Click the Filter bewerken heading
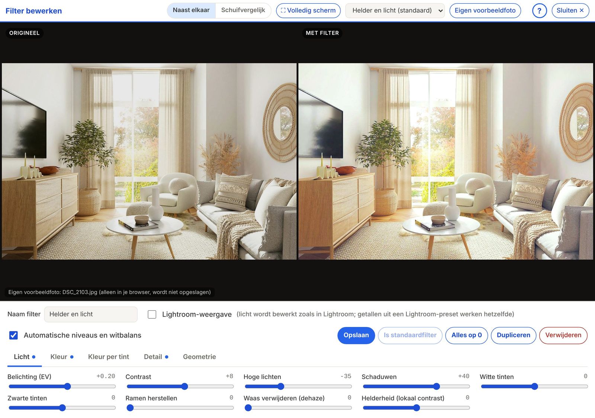Viewport: 595px width, 418px height. coord(34,11)
